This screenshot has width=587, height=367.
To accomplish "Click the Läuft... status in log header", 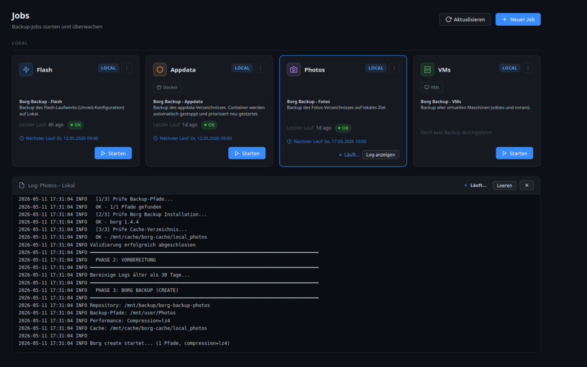I will [x=475, y=185].
